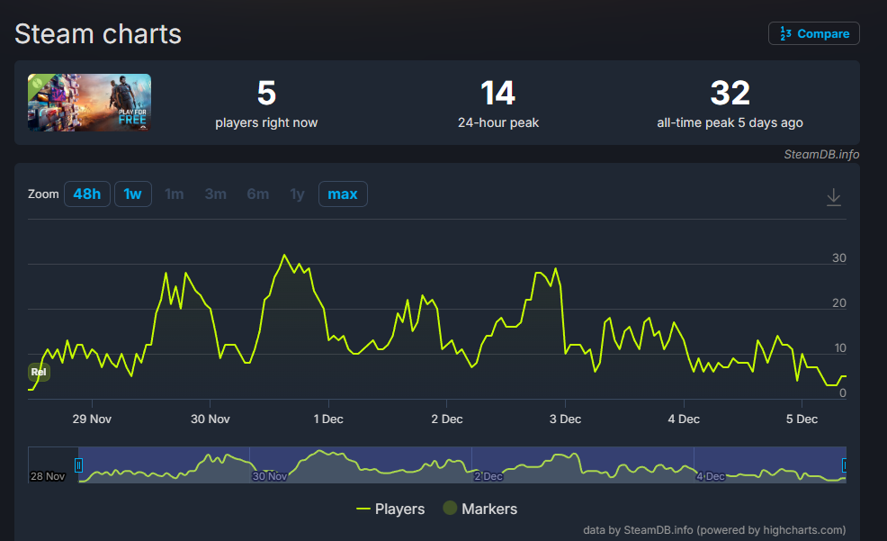The image size is (887, 541).
Task: Select the 6m zoom range
Action: [257, 194]
